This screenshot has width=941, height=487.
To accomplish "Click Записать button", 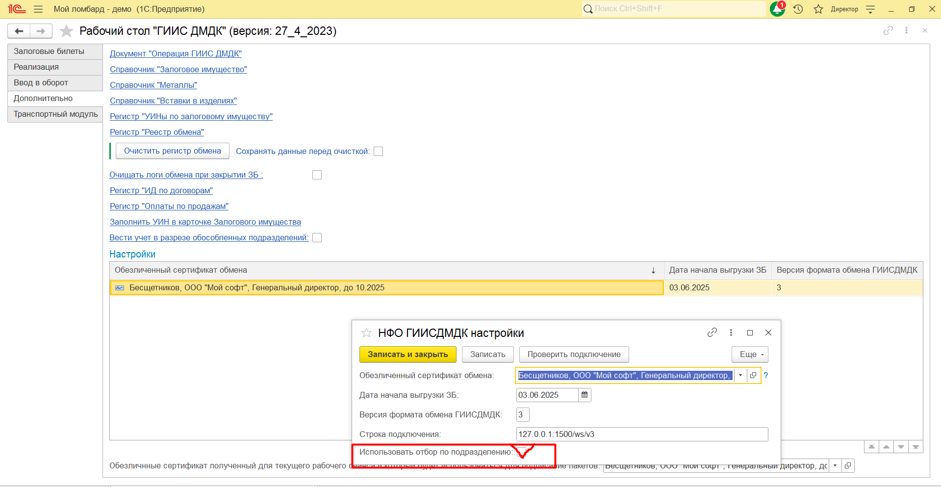I will (x=487, y=354).
